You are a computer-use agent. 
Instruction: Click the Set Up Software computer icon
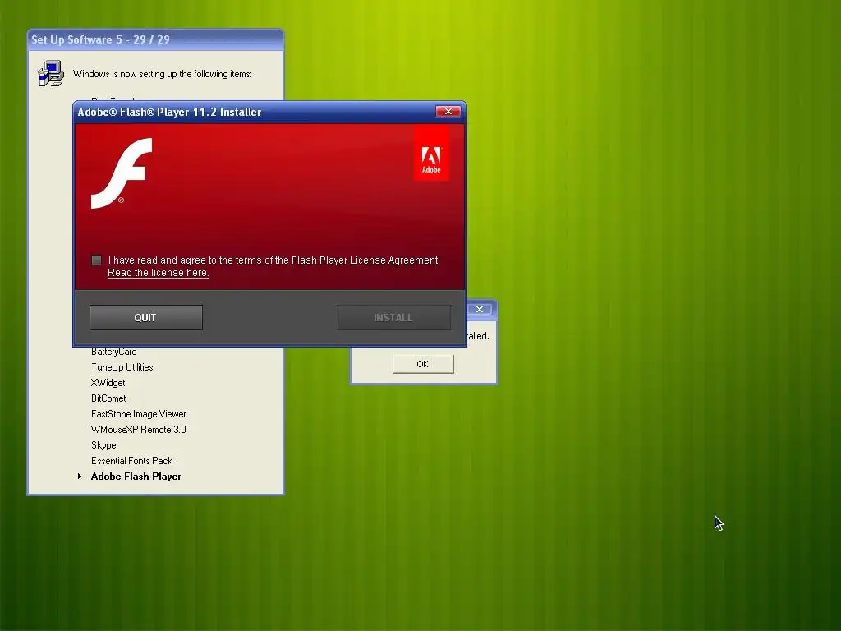[52, 74]
